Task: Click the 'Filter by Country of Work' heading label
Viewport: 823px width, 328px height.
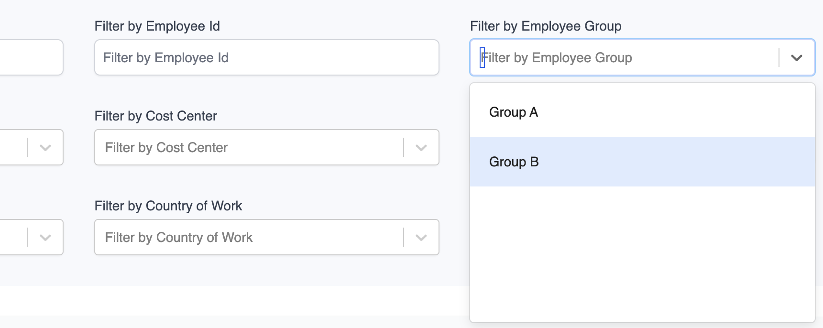Action: [x=168, y=206]
